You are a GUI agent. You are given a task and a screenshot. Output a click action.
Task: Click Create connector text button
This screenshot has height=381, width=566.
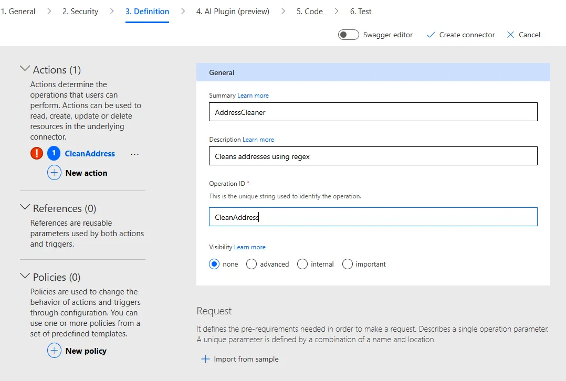click(x=467, y=35)
